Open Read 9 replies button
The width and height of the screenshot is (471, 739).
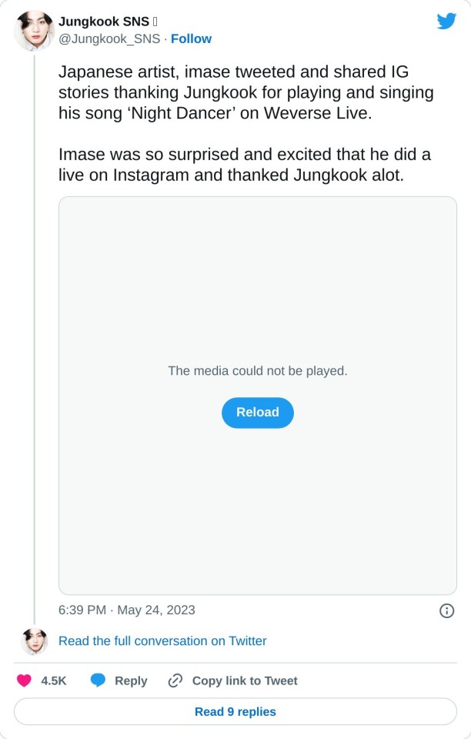pos(235,711)
